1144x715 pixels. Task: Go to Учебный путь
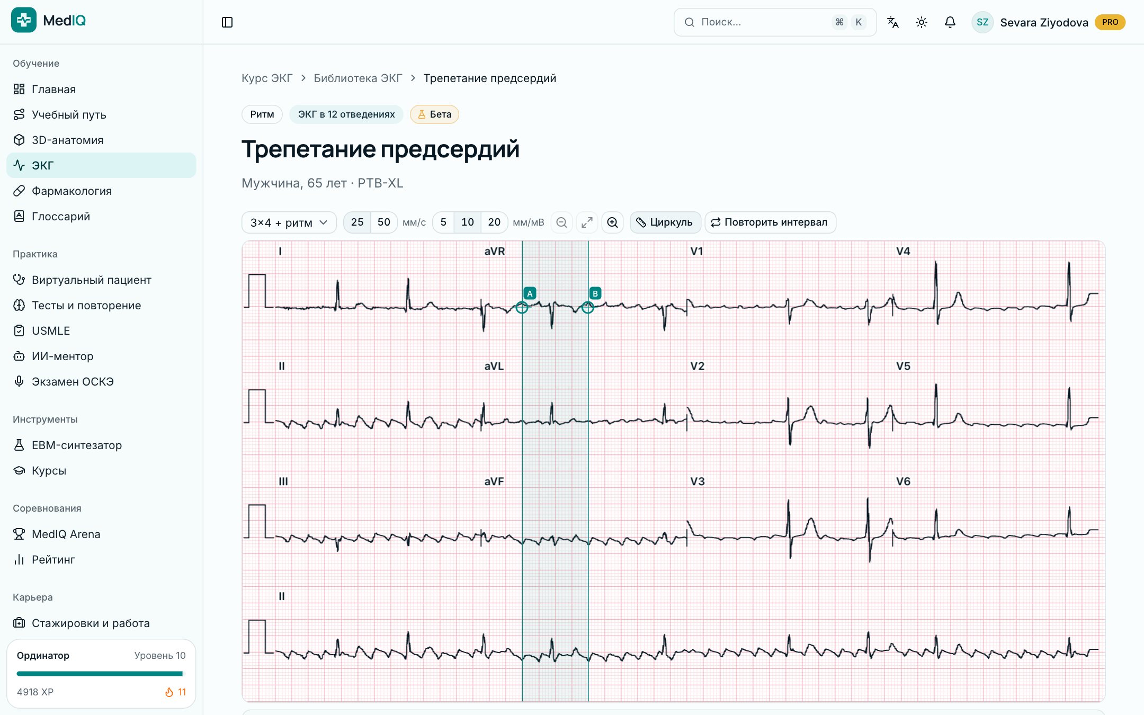pos(101,114)
